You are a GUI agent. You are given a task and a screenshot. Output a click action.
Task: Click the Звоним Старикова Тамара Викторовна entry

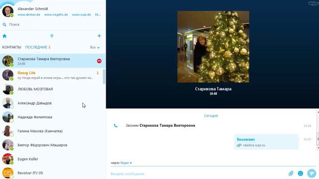click(160, 125)
